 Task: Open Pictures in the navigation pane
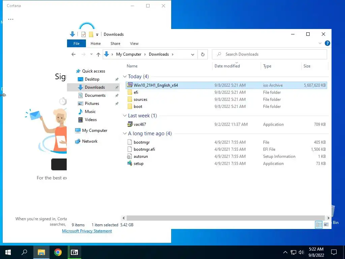[92, 104]
